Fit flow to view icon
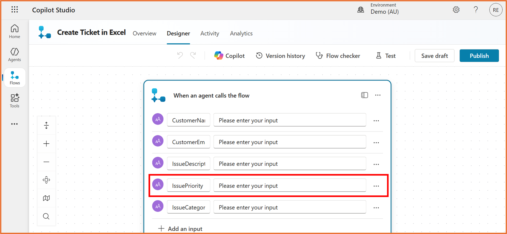Image resolution: width=507 pixels, height=234 pixels. [x=46, y=180]
